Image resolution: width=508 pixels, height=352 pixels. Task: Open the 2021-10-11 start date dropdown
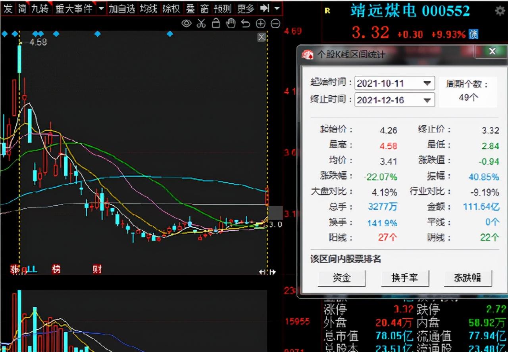(x=428, y=83)
